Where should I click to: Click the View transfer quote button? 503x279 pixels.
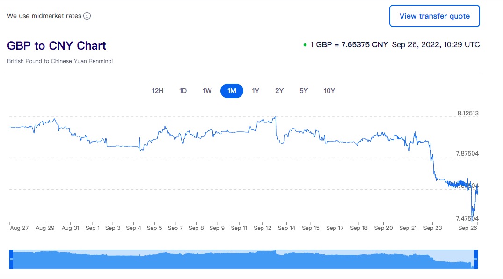[x=434, y=16]
